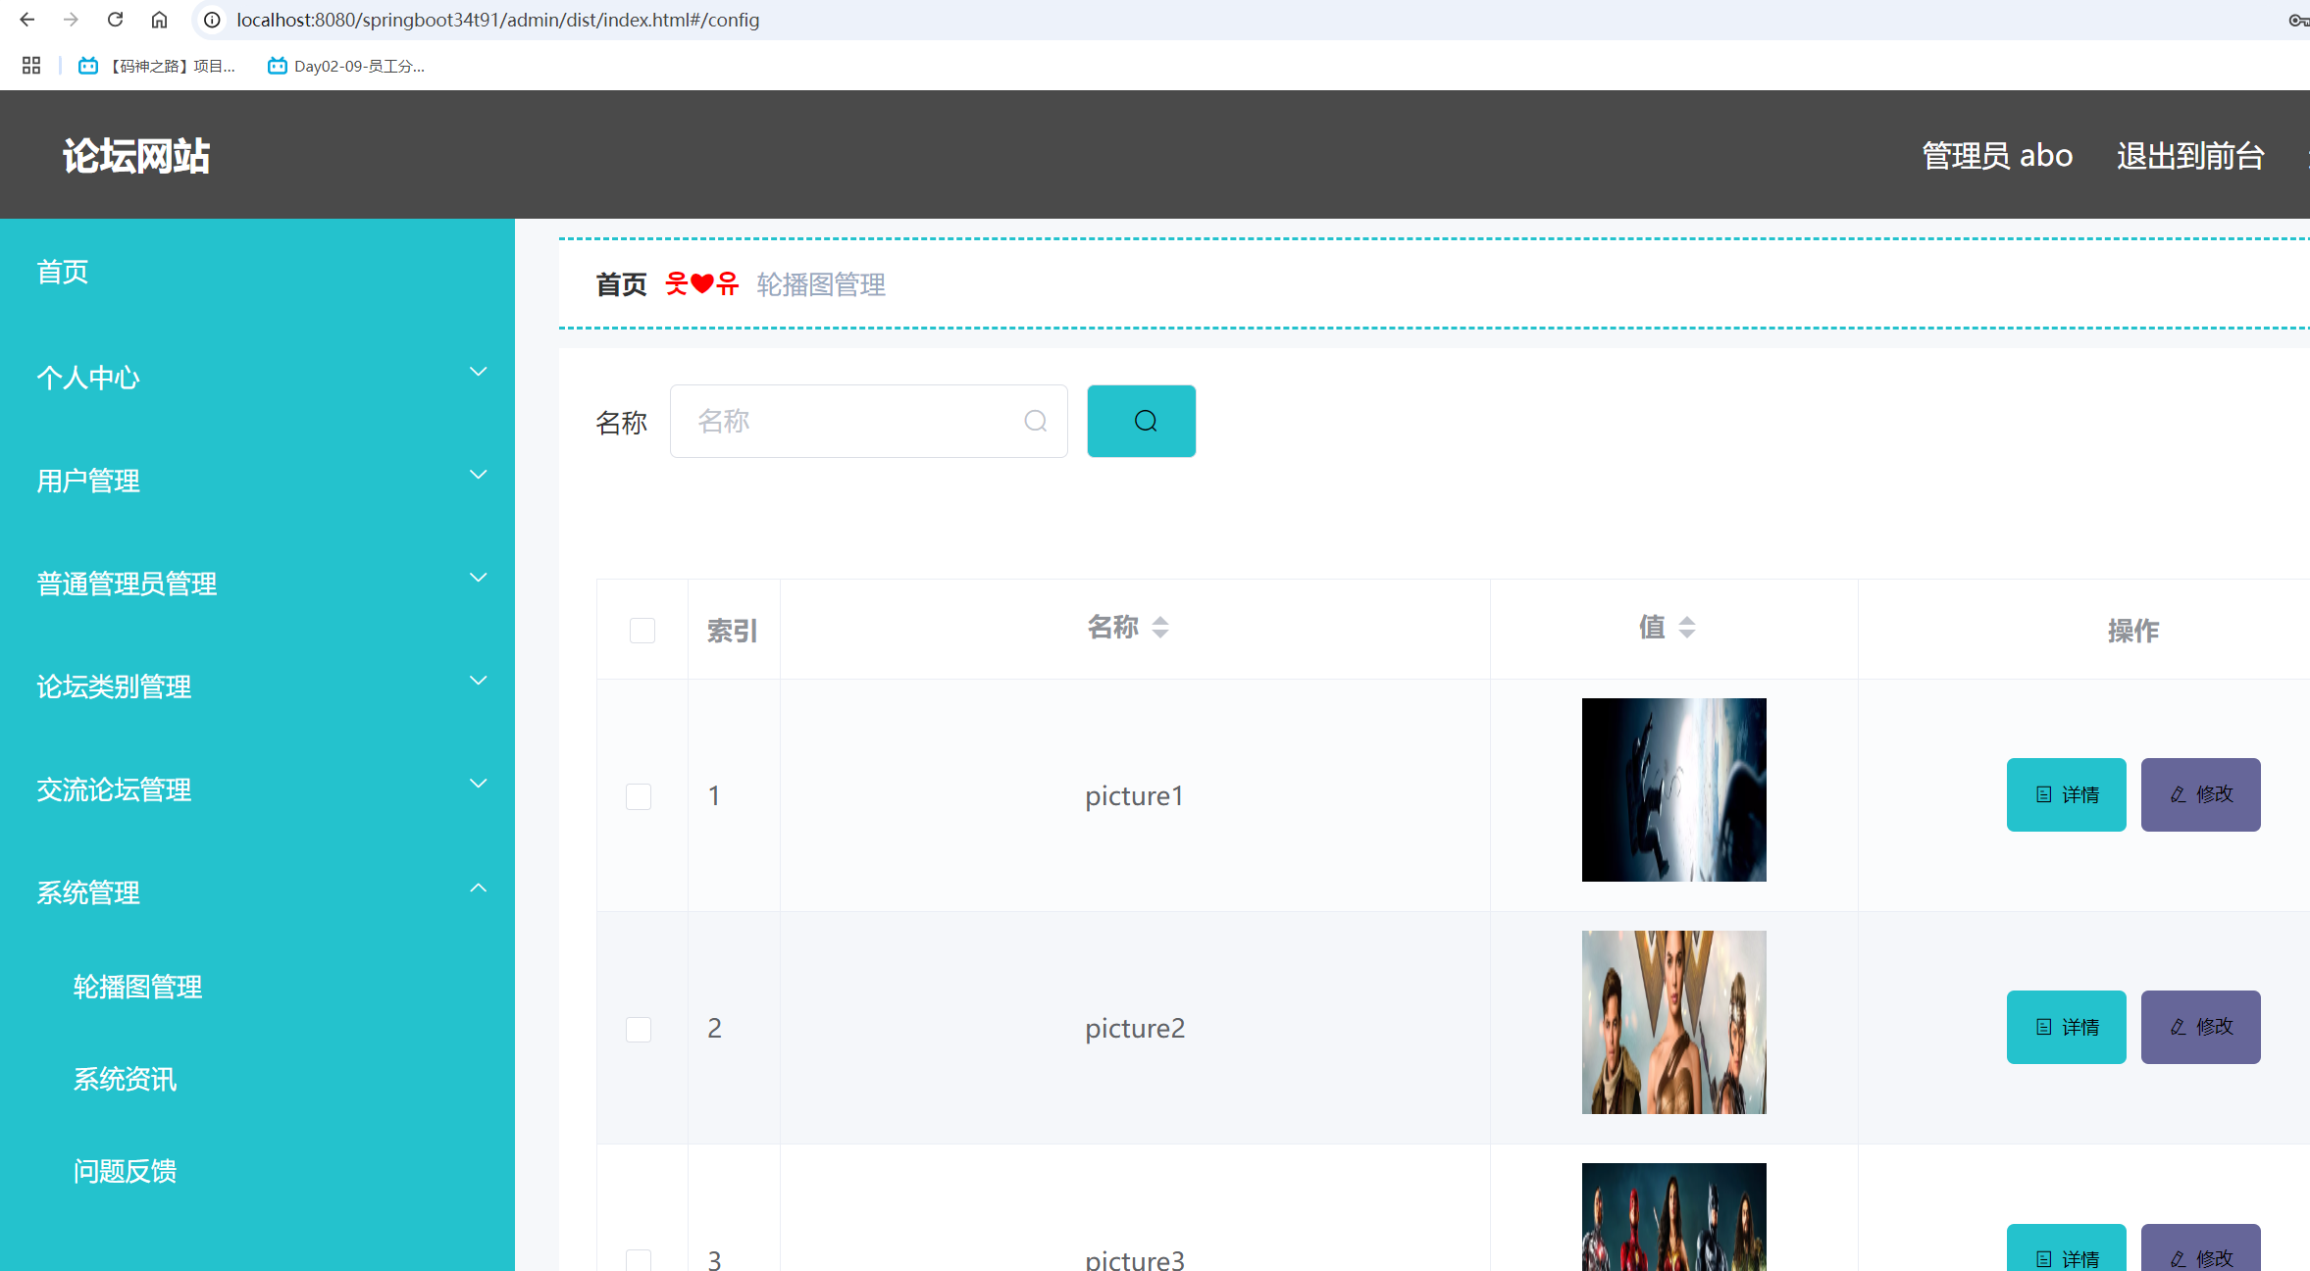Click the 详情 button for picture2

point(2066,1027)
